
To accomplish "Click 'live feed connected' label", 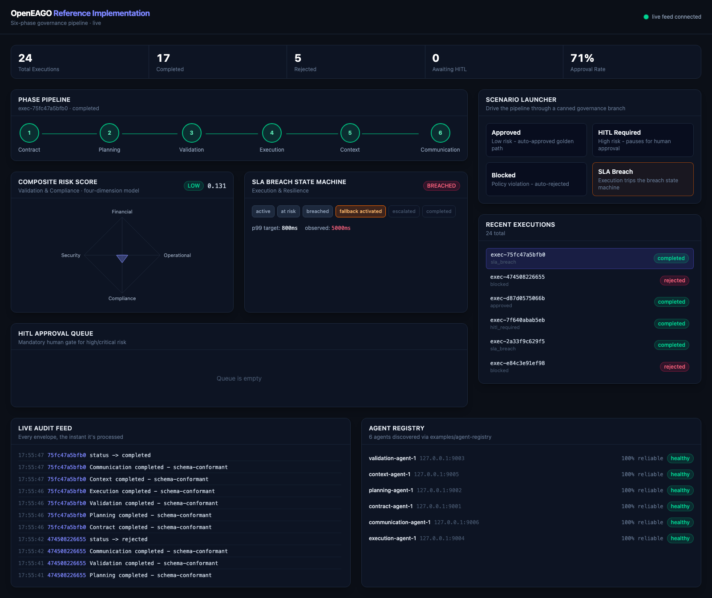I will click(676, 17).
